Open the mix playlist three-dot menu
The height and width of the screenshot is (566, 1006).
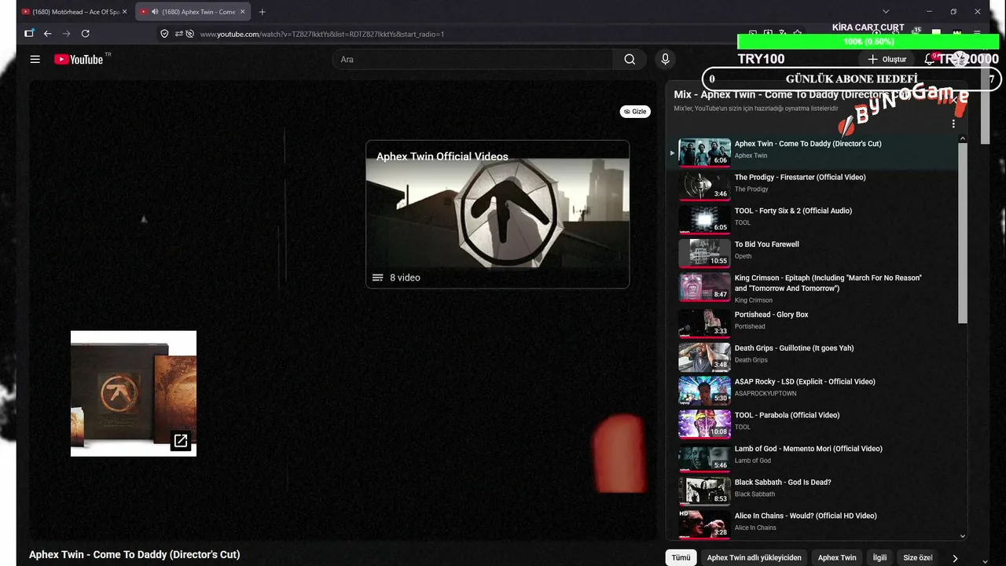953,124
